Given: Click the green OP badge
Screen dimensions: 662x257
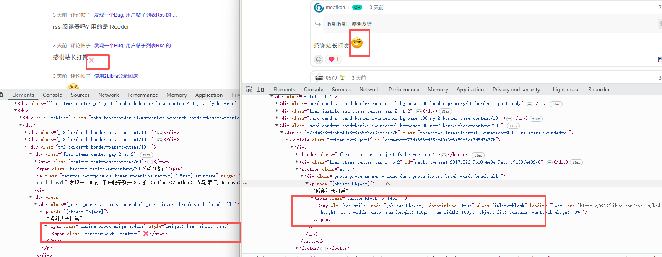Looking at the screenshot, I should tap(357, 8).
